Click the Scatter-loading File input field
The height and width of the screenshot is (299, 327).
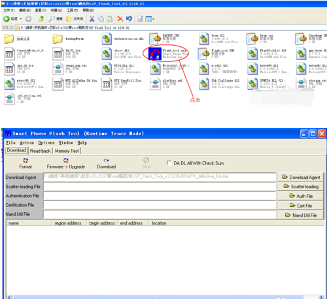pyautogui.click(x=160, y=187)
